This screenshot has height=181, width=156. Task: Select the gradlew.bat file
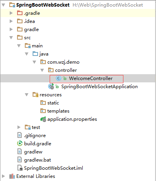[x=34, y=160]
